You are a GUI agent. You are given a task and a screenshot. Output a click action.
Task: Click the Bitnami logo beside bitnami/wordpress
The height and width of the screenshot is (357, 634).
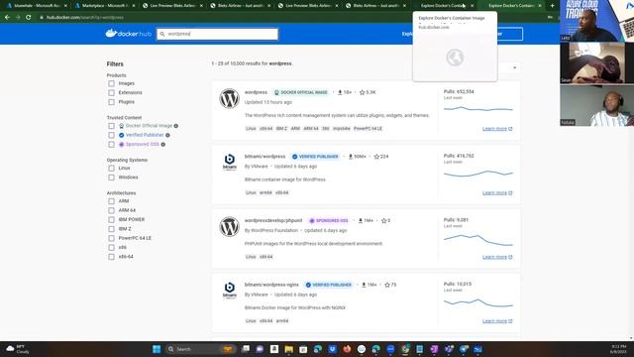point(229,162)
